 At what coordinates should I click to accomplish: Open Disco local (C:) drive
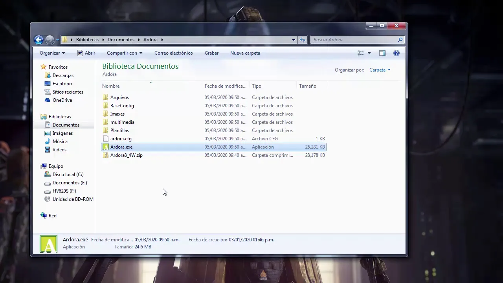pos(68,175)
